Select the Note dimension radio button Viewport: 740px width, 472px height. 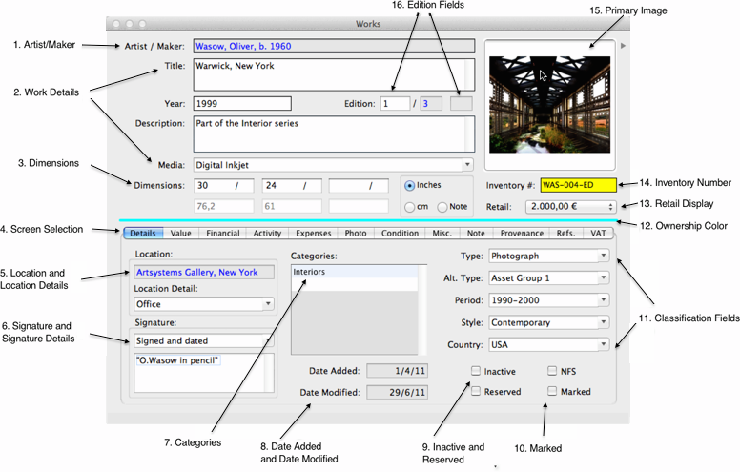coord(442,206)
